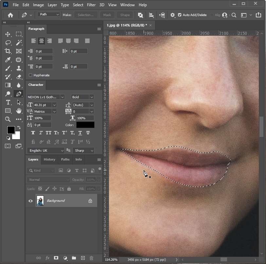Select the Rectangular Marquee tool

click(19, 34)
